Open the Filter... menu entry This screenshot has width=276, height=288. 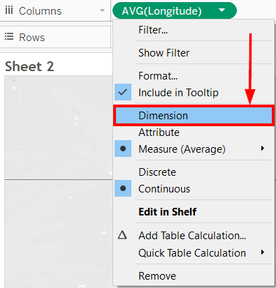pyautogui.click(x=153, y=30)
